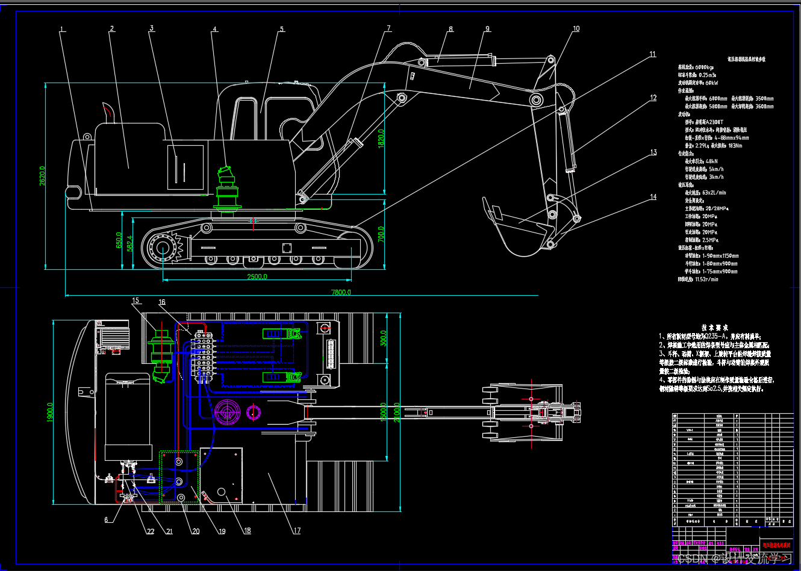Image resolution: width=801 pixels, height=571 pixels.
Task: Click the 1-75mmx900mm cylinder spec
Action: pyautogui.click(x=720, y=271)
